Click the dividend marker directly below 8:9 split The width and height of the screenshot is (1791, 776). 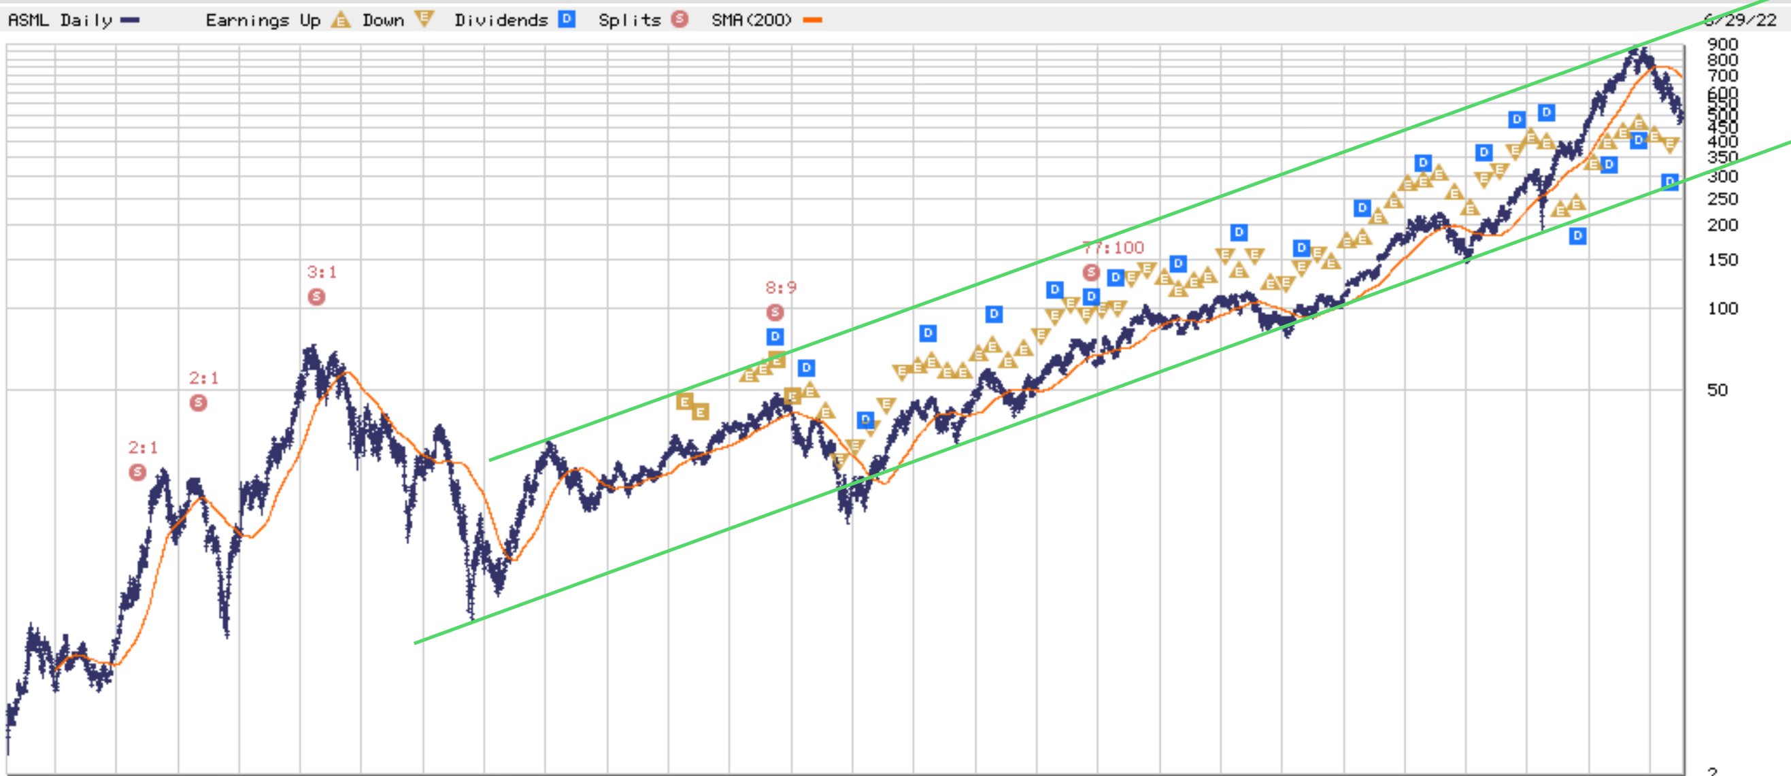point(775,337)
